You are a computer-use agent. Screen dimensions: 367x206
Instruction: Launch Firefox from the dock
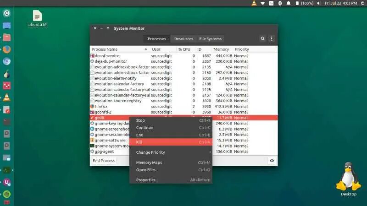(6, 49)
